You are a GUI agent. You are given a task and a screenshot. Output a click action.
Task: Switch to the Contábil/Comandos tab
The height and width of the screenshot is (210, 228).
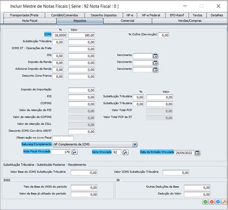[64, 15]
